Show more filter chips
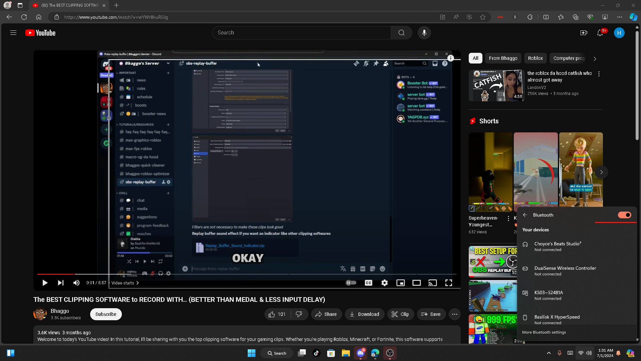The height and width of the screenshot is (361, 641). tap(595, 58)
